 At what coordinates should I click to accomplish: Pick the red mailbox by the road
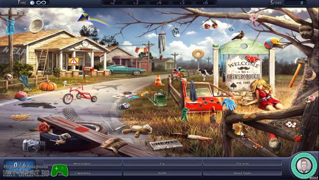pyautogui.click(x=88, y=70)
